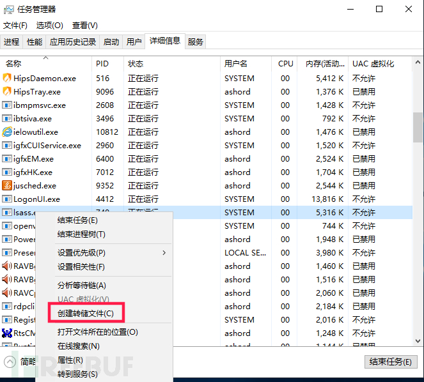Open the 选项(O) menu
The height and width of the screenshot is (382, 424).
pyautogui.click(x=49, y=26)
